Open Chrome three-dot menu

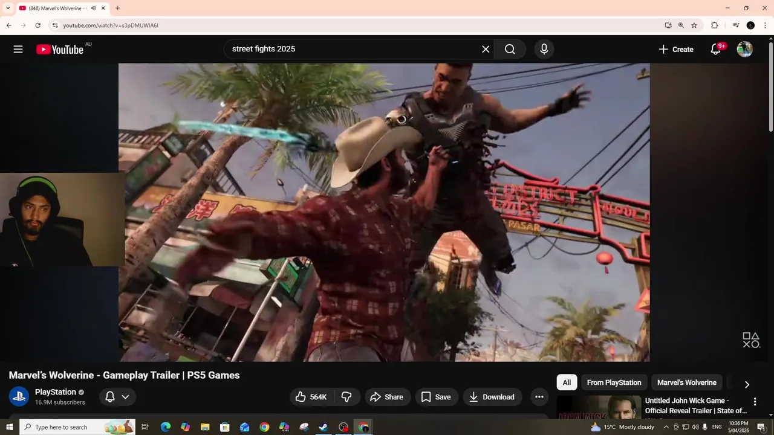pyautogui.click(x=765, y=25)
